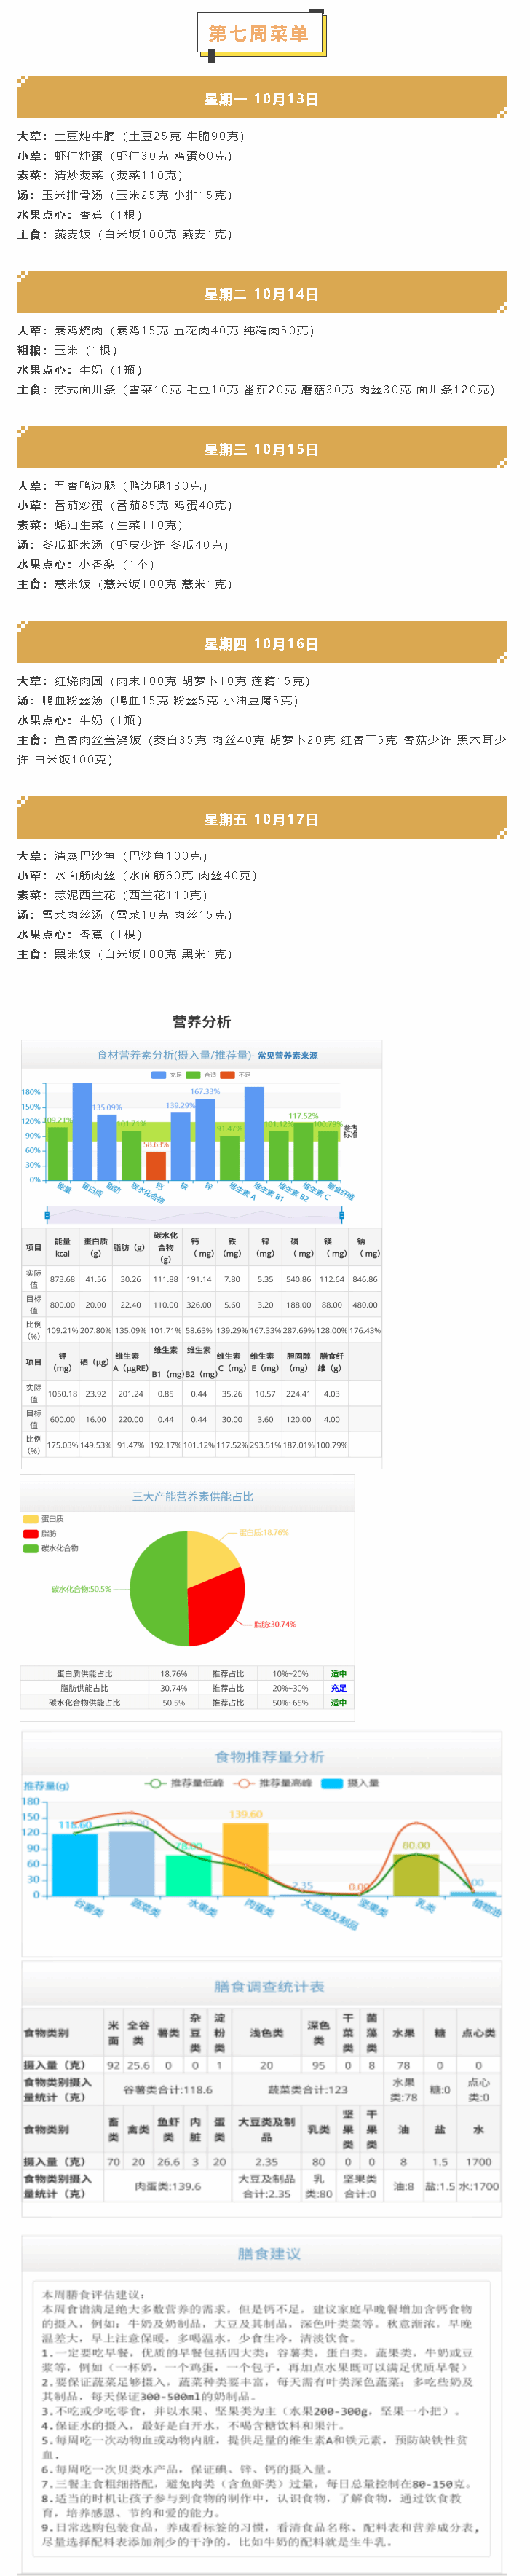Click the 星期一 10月13日 header banner

(262, 99)
